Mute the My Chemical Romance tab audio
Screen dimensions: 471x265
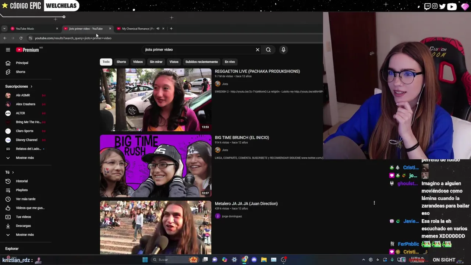click(x=158, y=28)
